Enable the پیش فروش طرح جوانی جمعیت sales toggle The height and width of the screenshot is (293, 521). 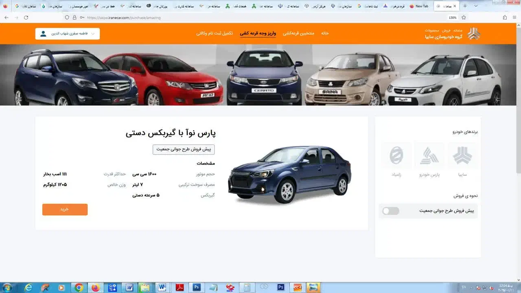click(x=390, y=211)
